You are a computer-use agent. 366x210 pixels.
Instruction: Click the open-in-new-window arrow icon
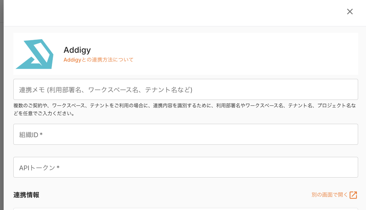(x=353, y=195)
